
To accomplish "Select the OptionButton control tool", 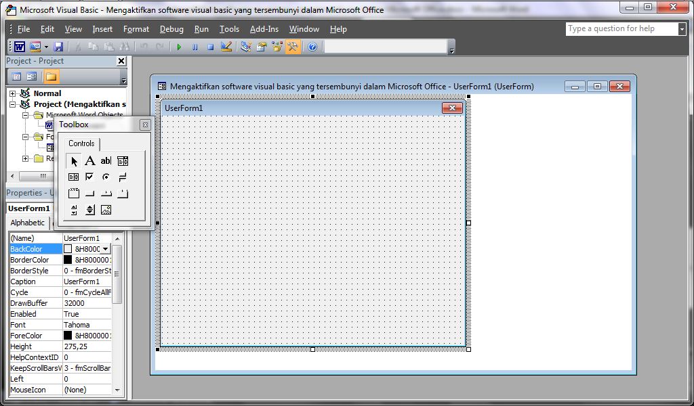I will coord(106,177).
